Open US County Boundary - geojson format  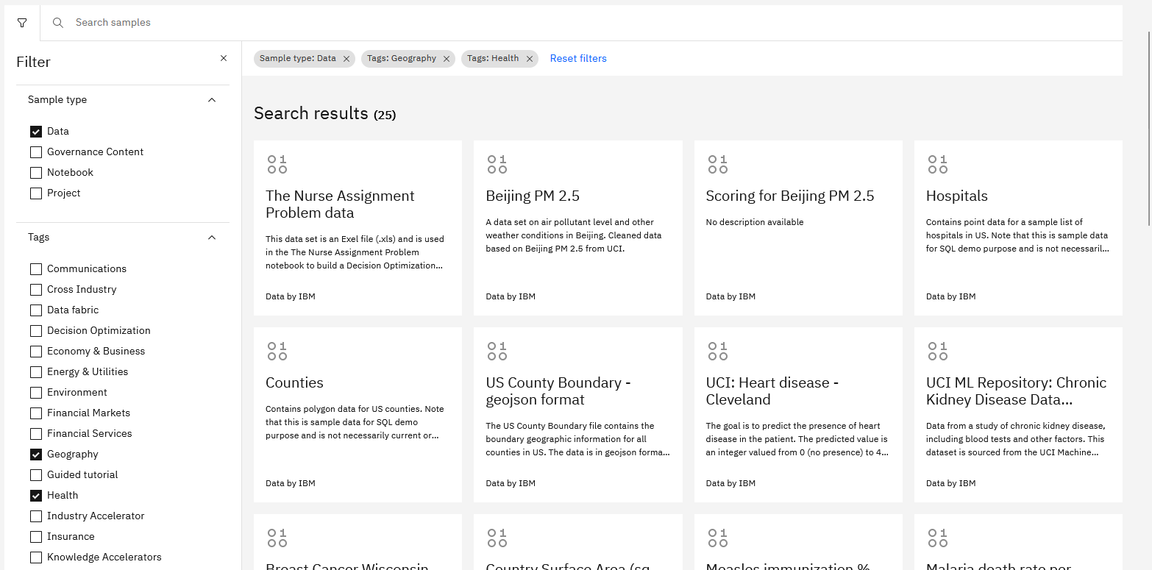[x=558, y=391]
